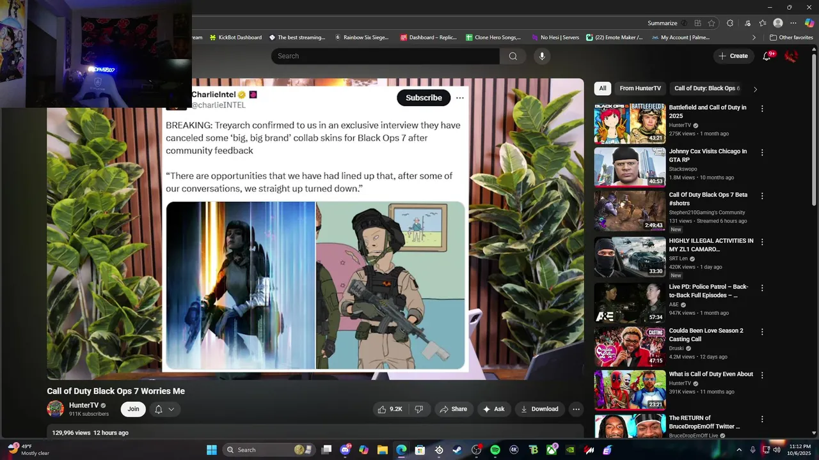
Task: Open favorites list icon in toolbar
Action: pyautogui.click(x=763, y=23)
